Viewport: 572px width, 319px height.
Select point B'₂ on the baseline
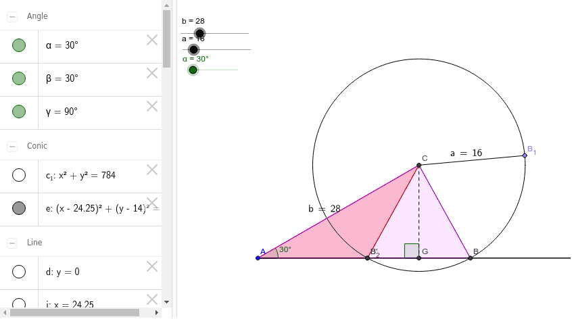coord(367,258)
